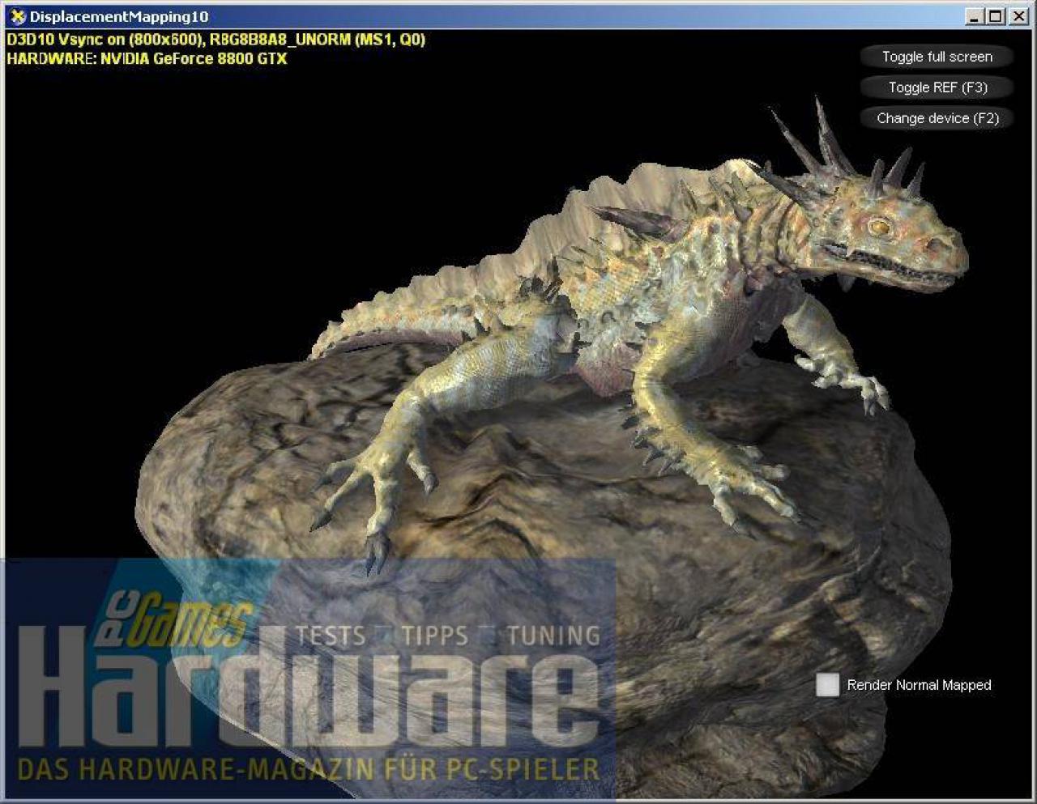Click the Toggle full screen button
The image size is (1037, 804).
[x=937, y=57]
